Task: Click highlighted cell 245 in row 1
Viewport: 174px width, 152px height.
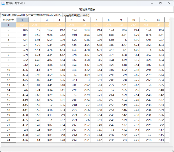Action: point(158,25)
